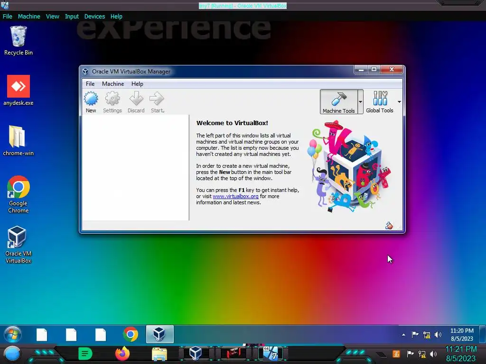This screenshot has width=486, height=364.
Task: Click the host volume speaker icon
Action: point(433,354)
